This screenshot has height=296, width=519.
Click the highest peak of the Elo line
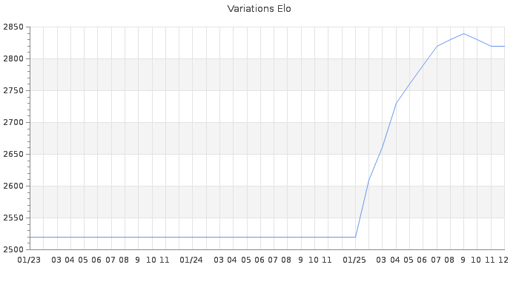[x=463, y=33]
